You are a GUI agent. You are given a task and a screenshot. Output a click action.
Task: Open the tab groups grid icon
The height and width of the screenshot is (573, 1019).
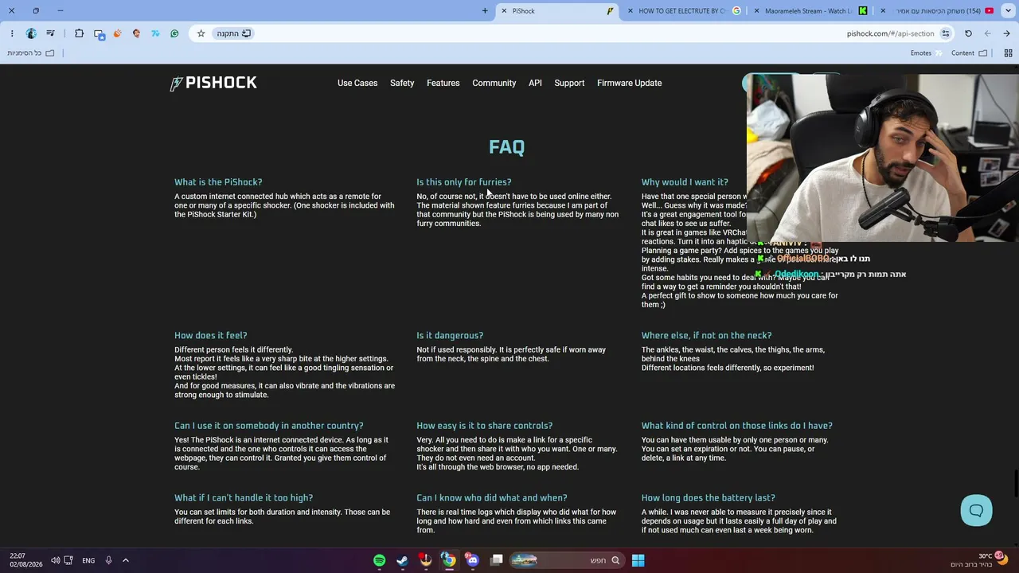coord(1008,53)
